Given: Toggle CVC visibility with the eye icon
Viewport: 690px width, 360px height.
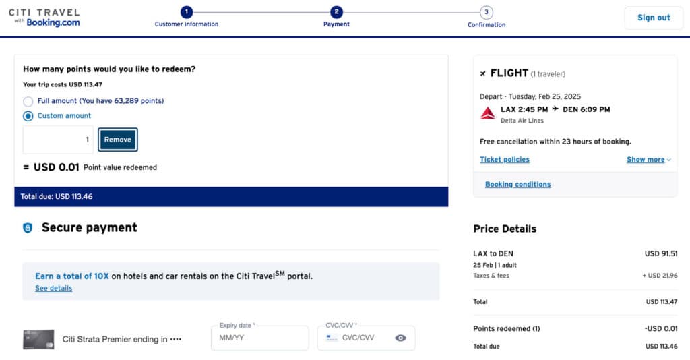Looking at the screenshot, I should point(400,338).
